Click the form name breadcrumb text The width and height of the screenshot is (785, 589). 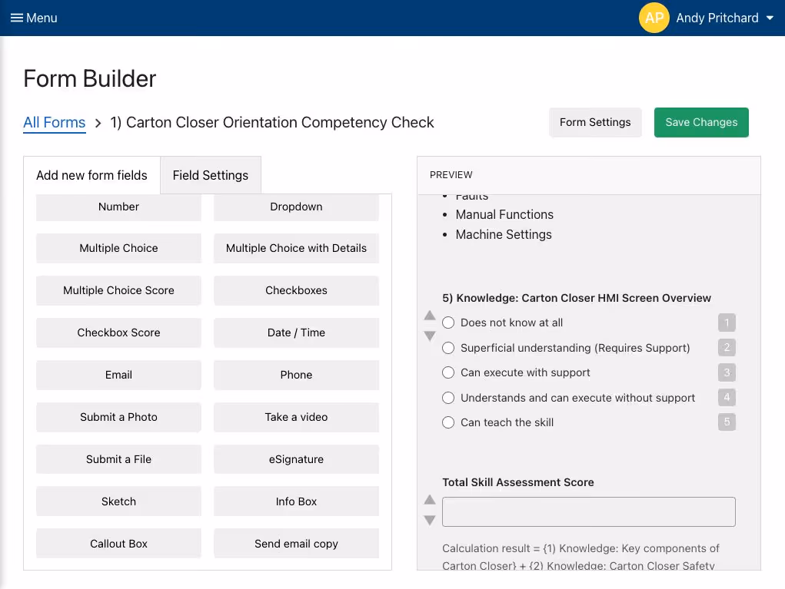click(272, 123)
